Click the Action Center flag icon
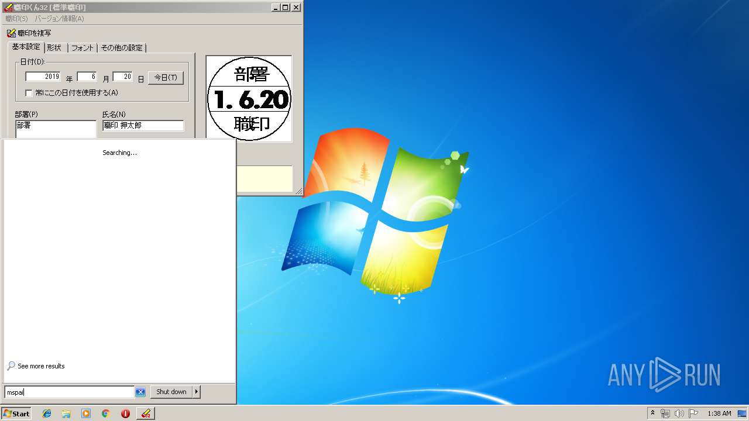The height and width of the screenshot is (421, 749). click(693, 413)
